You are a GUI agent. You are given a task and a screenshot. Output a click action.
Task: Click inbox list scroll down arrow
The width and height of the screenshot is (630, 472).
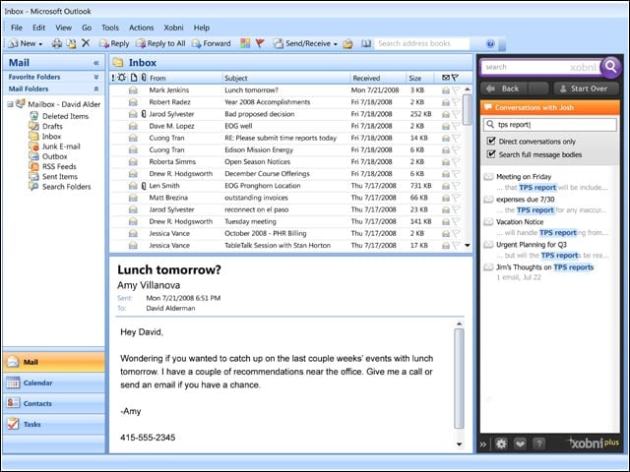(467, 245)
